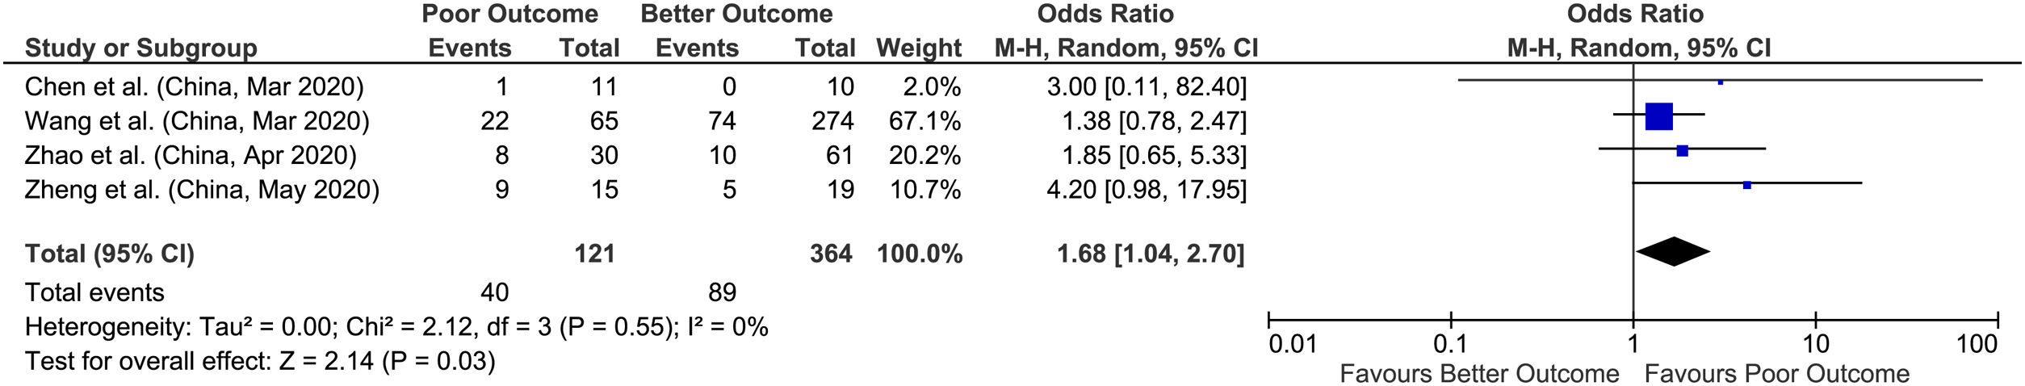This screenshot has width=2025, height=386.
Task: Click the small blue marker for Zheng
Action: coord(1747,186)
